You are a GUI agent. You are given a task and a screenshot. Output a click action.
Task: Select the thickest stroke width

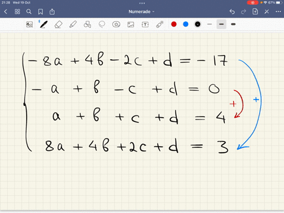(233, 24)
